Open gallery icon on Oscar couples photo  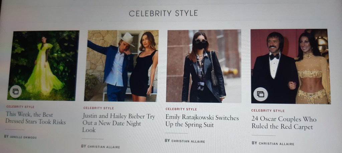click(x=261, y=94)
